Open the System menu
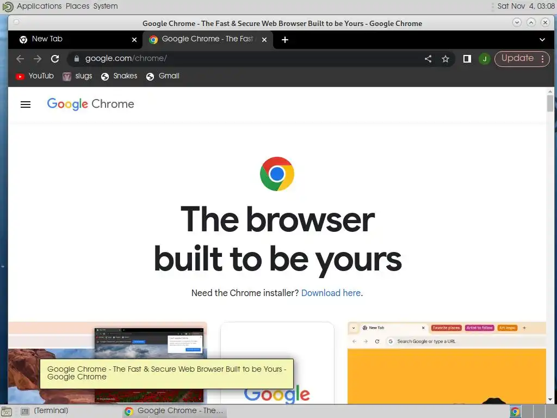 [x=106, y=6]
